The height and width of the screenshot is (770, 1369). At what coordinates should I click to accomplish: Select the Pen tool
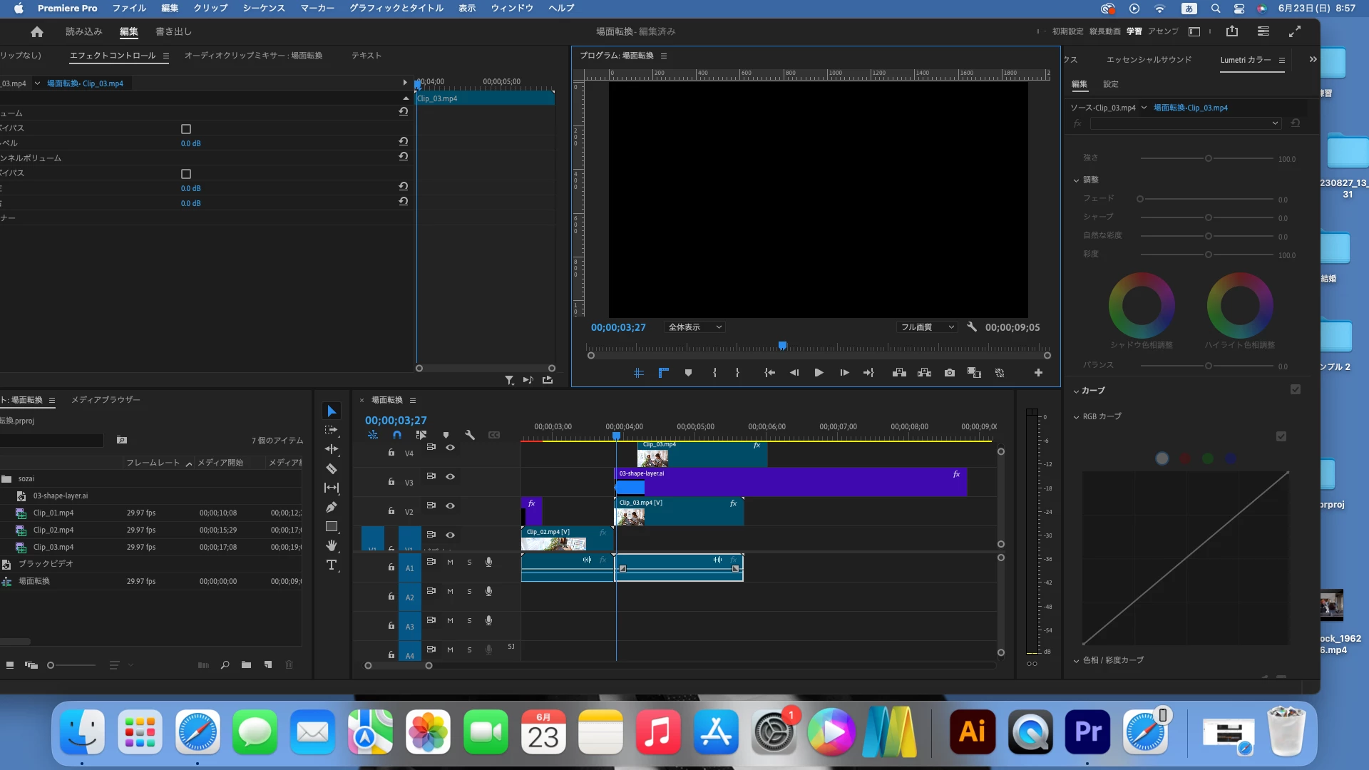pyautogui.click(x=332, y=507)
